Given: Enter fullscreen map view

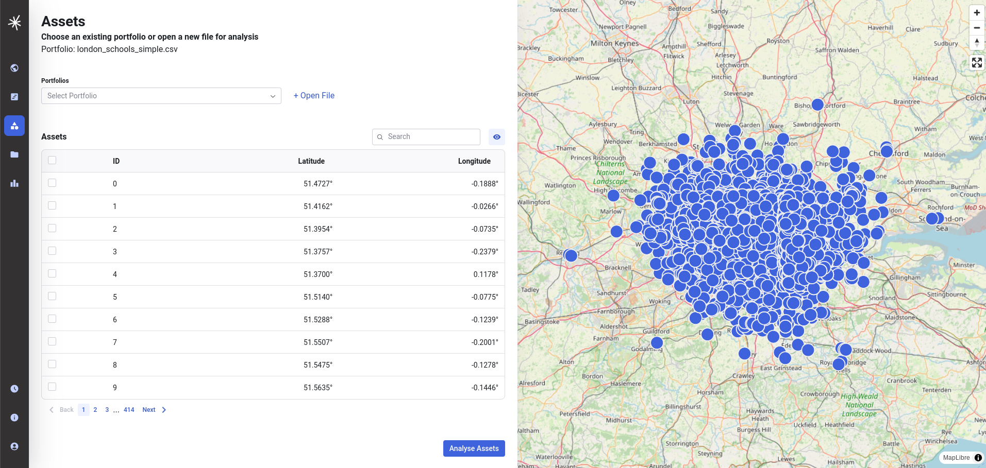Looking at the screenshot, I should tap(977, 63).
